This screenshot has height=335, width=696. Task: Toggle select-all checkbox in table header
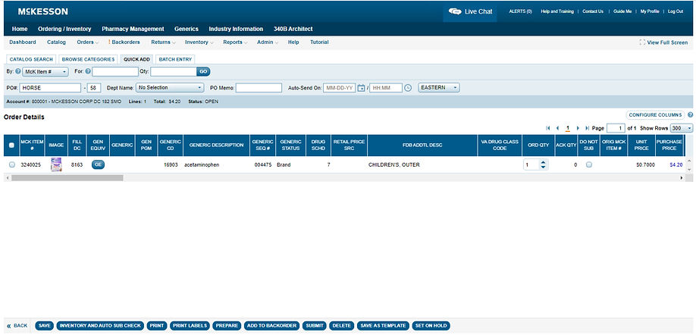click(x=11, y=145)
